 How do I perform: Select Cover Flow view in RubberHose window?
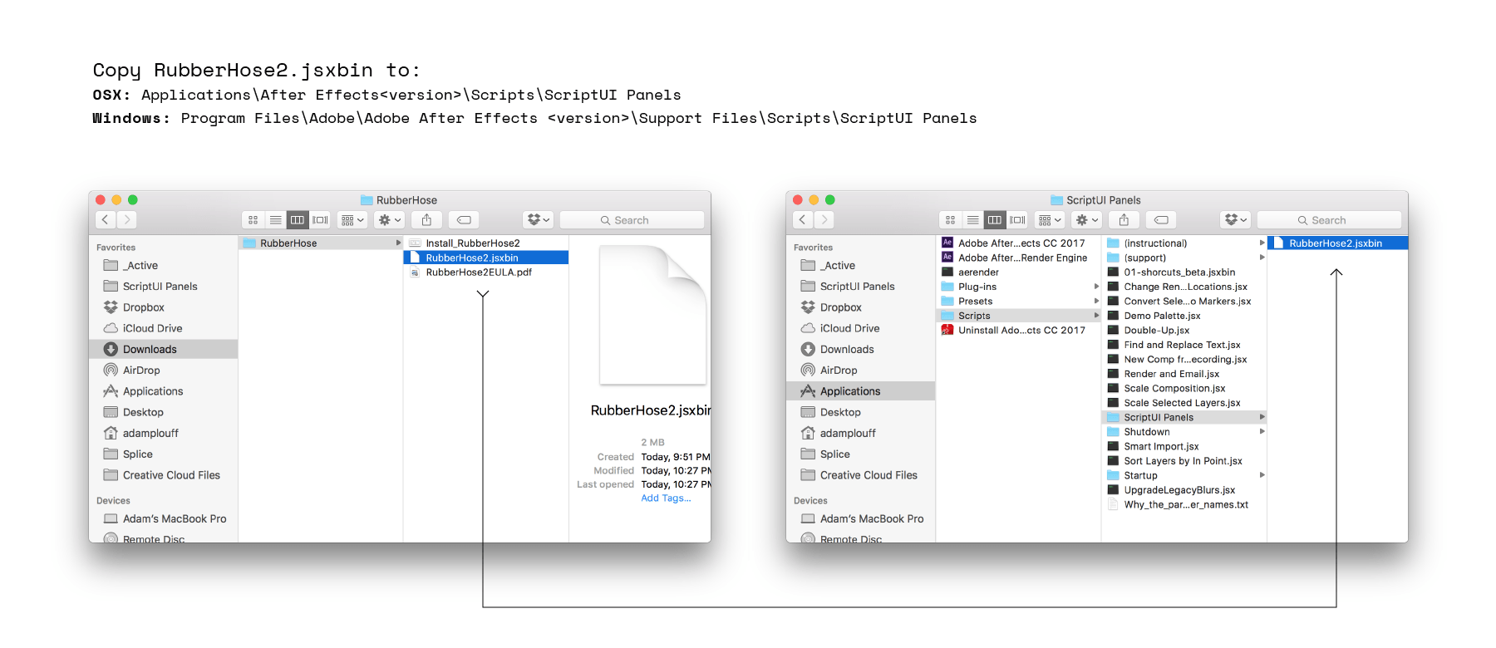[x=320, y=220]
